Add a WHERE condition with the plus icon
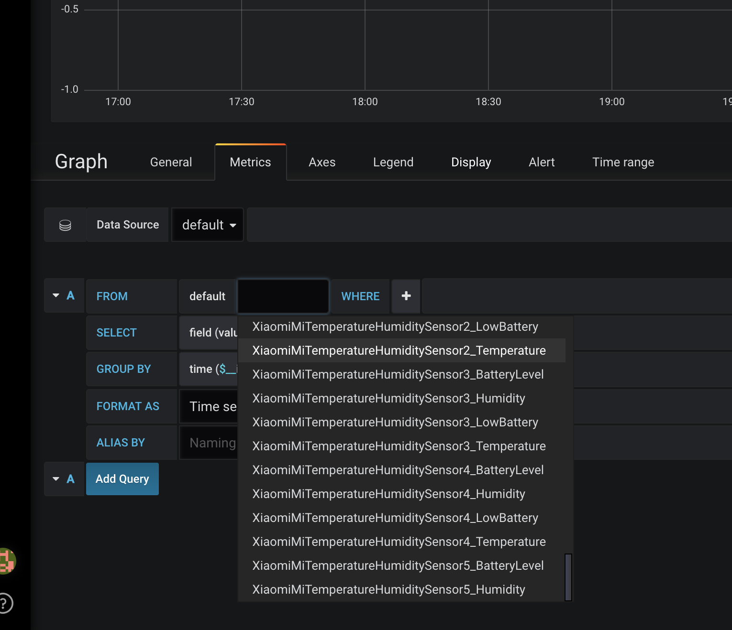 405,296
